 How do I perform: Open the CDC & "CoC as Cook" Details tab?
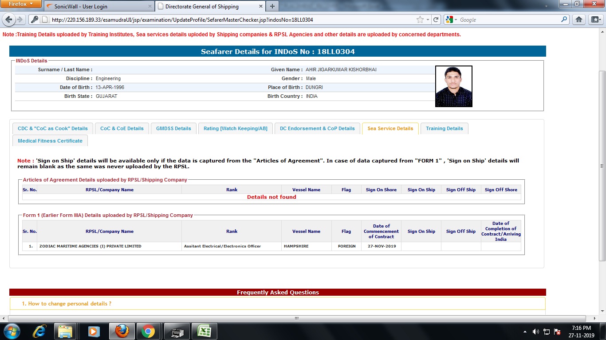tap(53, 128)
